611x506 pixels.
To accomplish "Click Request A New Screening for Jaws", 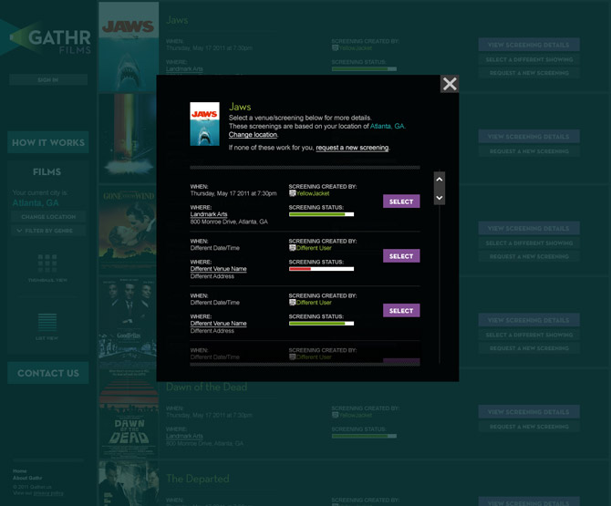I will pyautogui.click(x=529, y=73).
